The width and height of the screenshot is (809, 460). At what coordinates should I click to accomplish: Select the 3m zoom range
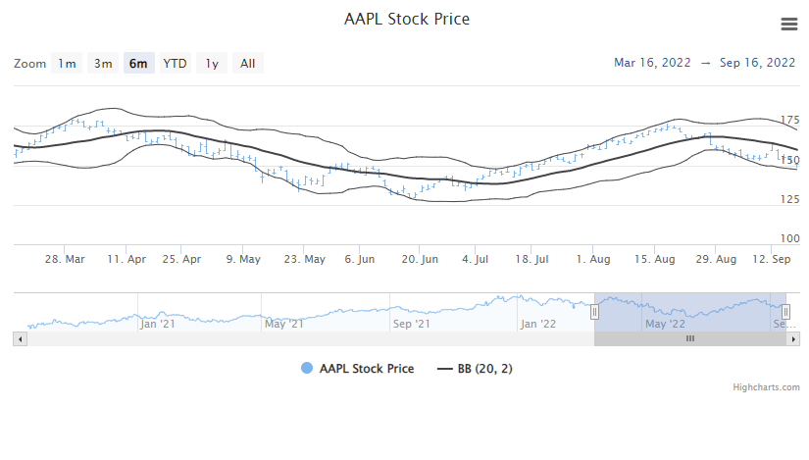coord(103,64)
